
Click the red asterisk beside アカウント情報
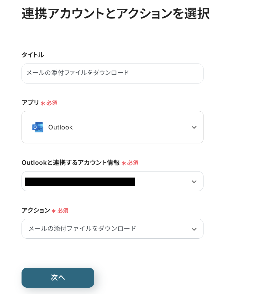124,163
